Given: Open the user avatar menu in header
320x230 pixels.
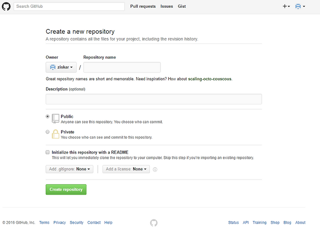Looking at the screenshot, I should pos(300,6).
